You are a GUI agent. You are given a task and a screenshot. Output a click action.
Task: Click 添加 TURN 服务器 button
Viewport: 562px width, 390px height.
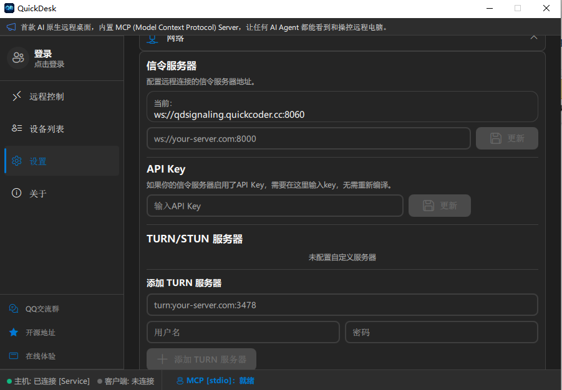pos(201,359)
